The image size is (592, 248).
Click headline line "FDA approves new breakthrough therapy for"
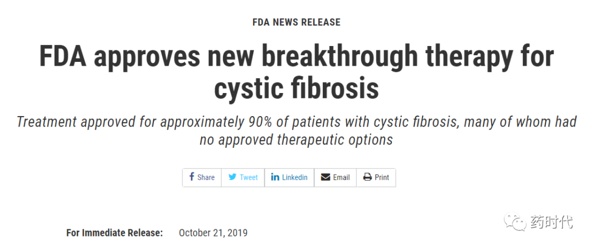(297, 55)
